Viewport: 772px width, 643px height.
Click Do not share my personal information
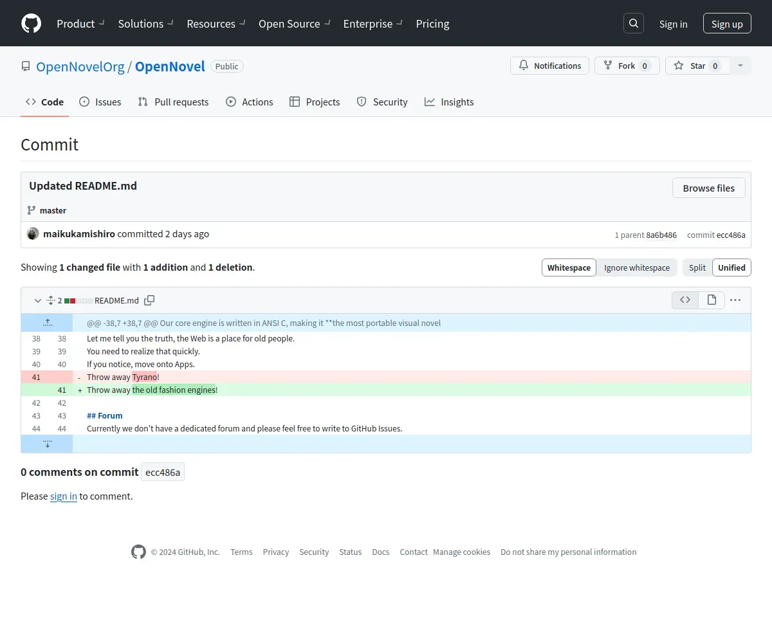pyautogui.click(x=569, y=552)
